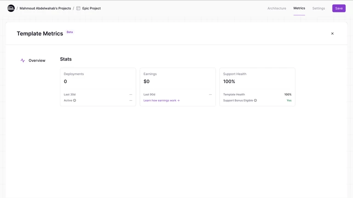This screenshot has width=353, height=198.
Task: Click the Deployments card title
Action: pyautogui.click(x=74, y=74)
